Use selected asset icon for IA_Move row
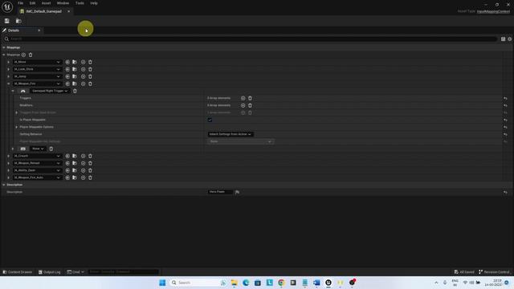514x289 pixels. (67, 62)
